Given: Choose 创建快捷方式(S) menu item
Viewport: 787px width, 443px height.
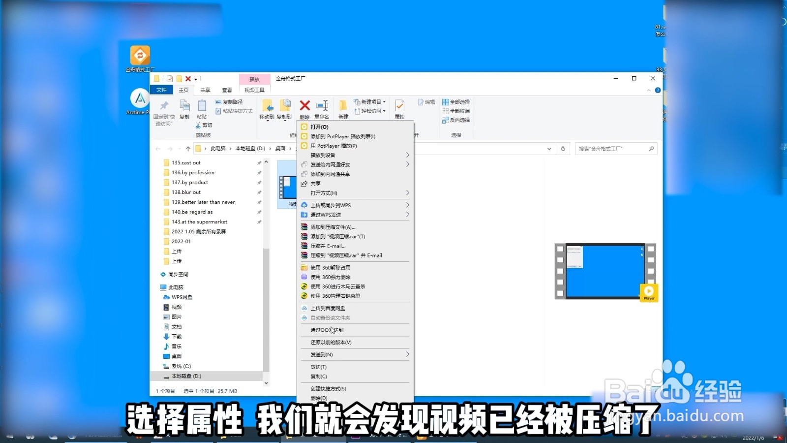Looking at the screenshot, I should (x=355, y=389).
